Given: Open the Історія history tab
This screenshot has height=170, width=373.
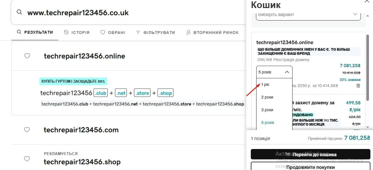Looking at the screenshot, I should (x=77, y=33).
